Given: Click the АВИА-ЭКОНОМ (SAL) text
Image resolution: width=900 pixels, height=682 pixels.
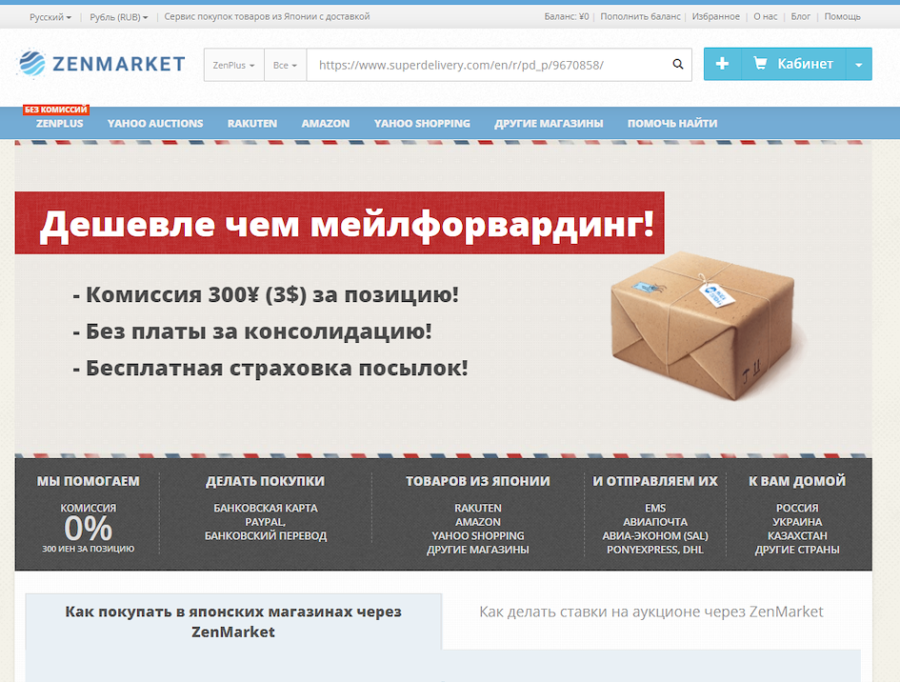Looking at the screenshot, I should coord(655,535).
